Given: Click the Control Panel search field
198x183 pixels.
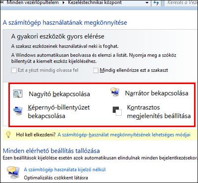Looking at the screenshot, I should coord(181,3).
